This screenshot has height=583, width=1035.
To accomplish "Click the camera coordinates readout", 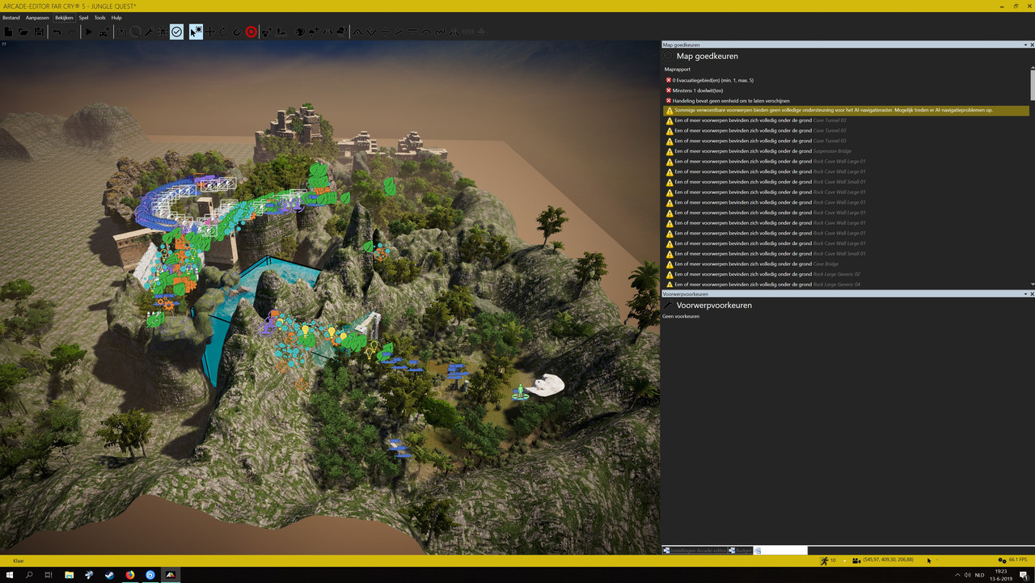I will click(x=888, y=560).
